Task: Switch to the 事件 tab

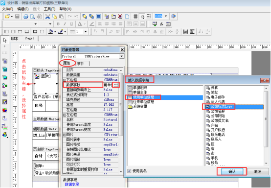Action: click(81, 64)
